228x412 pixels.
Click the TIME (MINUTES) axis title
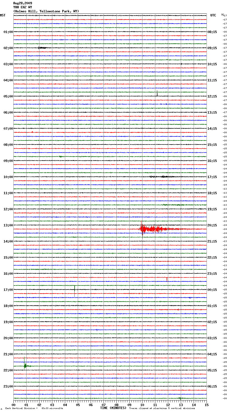(113, 408)
